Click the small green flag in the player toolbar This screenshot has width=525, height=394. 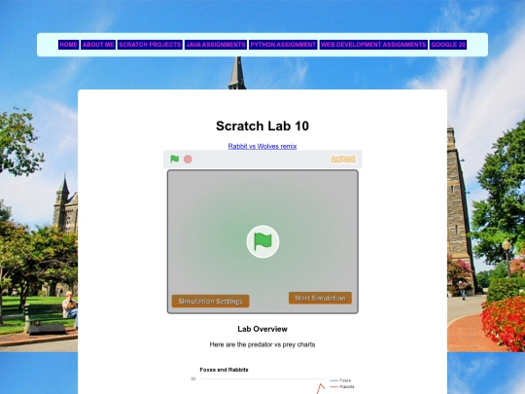coord(174,160)
